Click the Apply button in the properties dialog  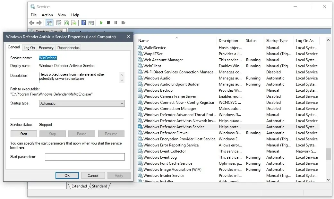coord(119,175)
